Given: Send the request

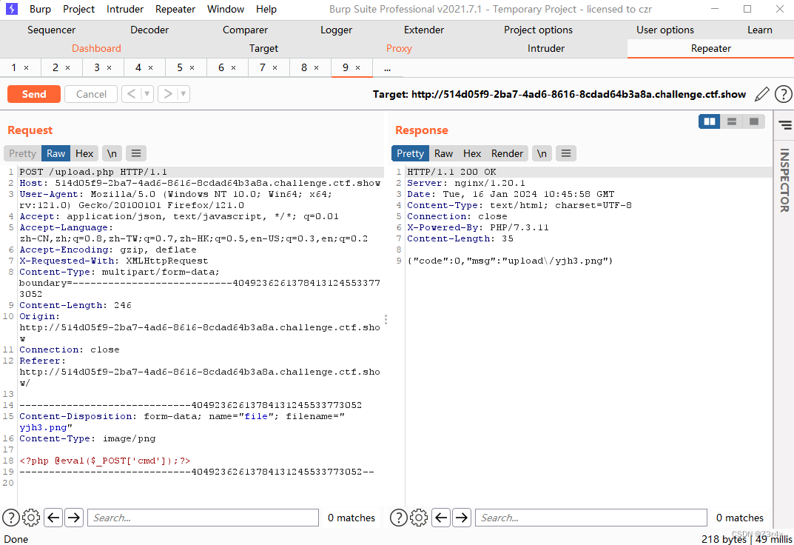Looking at the screenshot, I should (34, 94).
